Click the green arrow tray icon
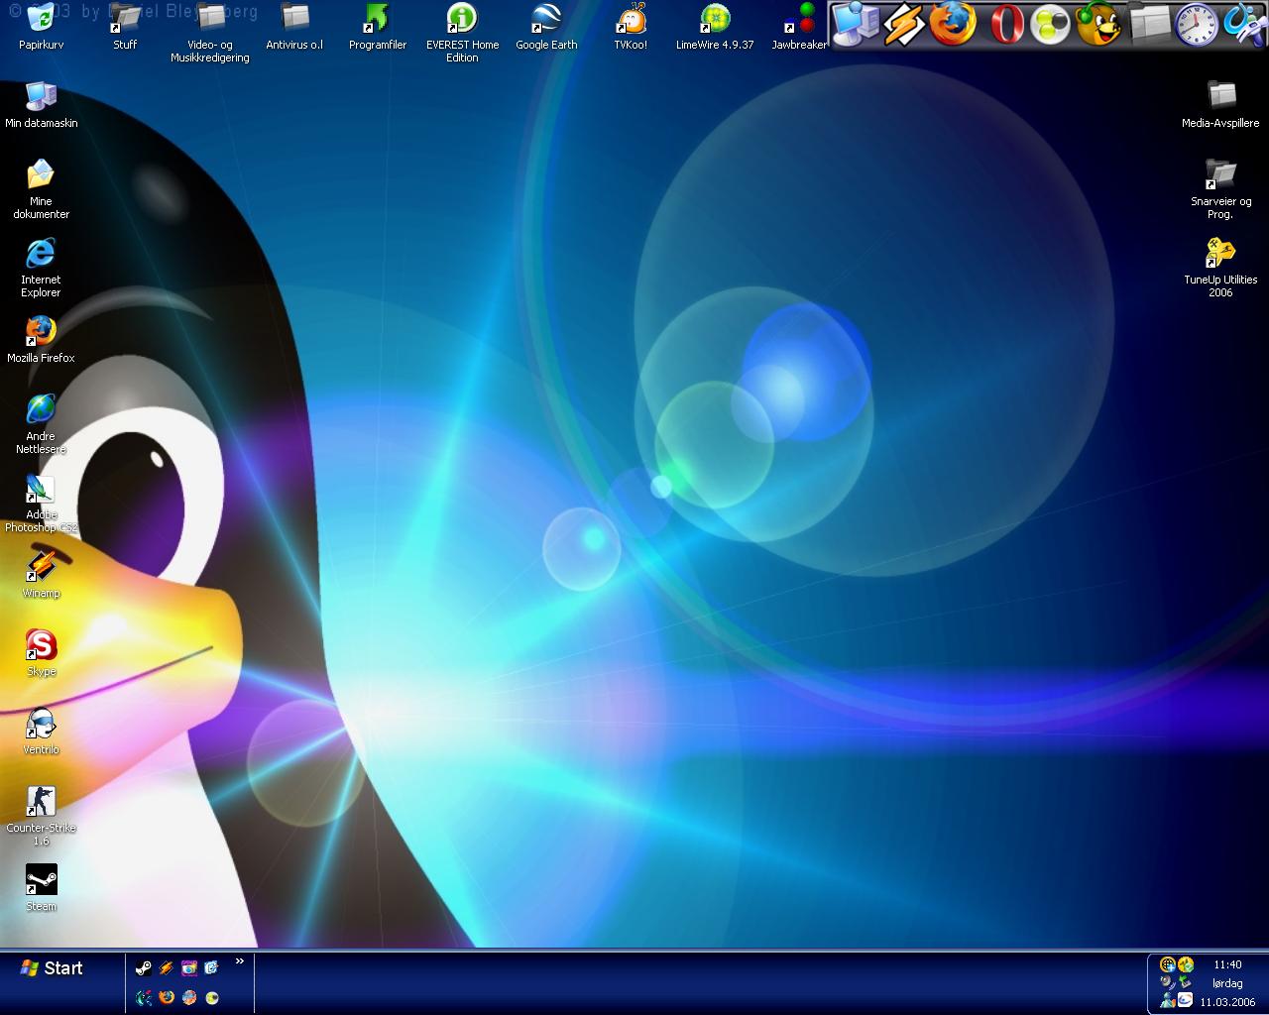Viewport: 1269px width, 1015px height. coord(1185,981)
